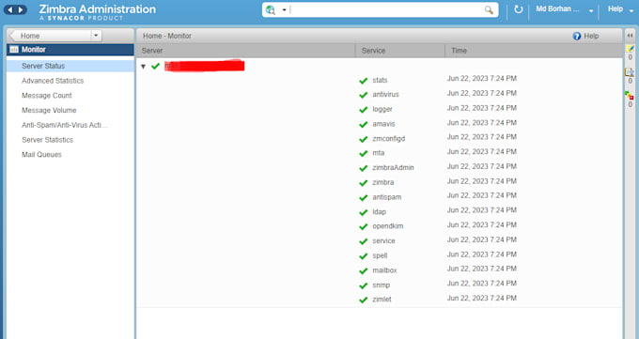The image size is (639, 339).
Task: Click the service row name
Action: [383, 240]
